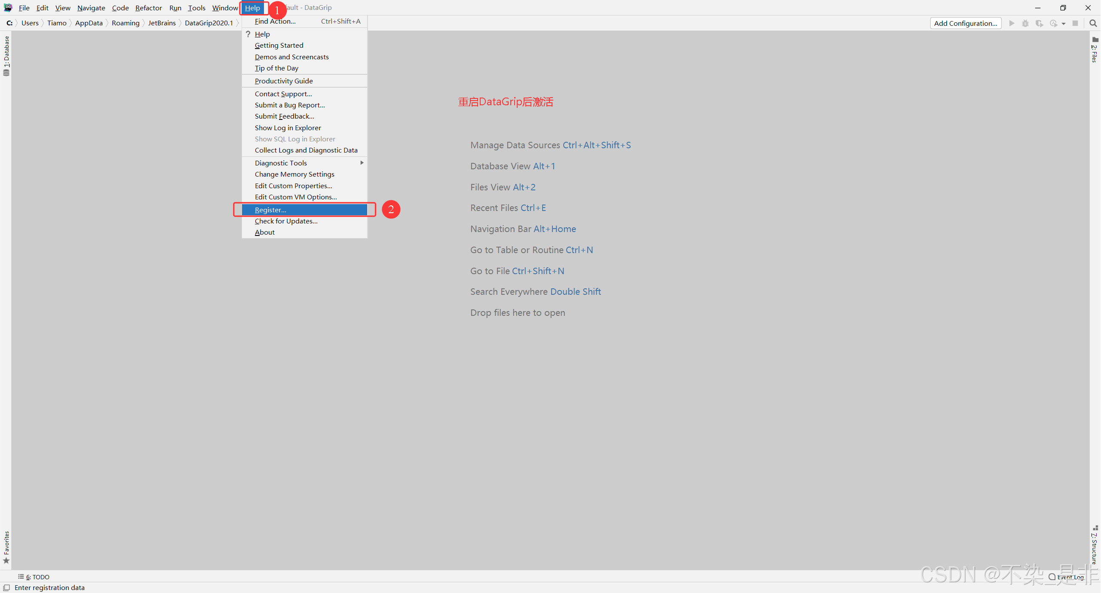
Task: Open the Tools menu
Action: tap(196, 8)
